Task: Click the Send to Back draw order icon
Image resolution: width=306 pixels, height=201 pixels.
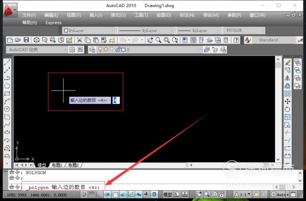Action: coord(298,70)
